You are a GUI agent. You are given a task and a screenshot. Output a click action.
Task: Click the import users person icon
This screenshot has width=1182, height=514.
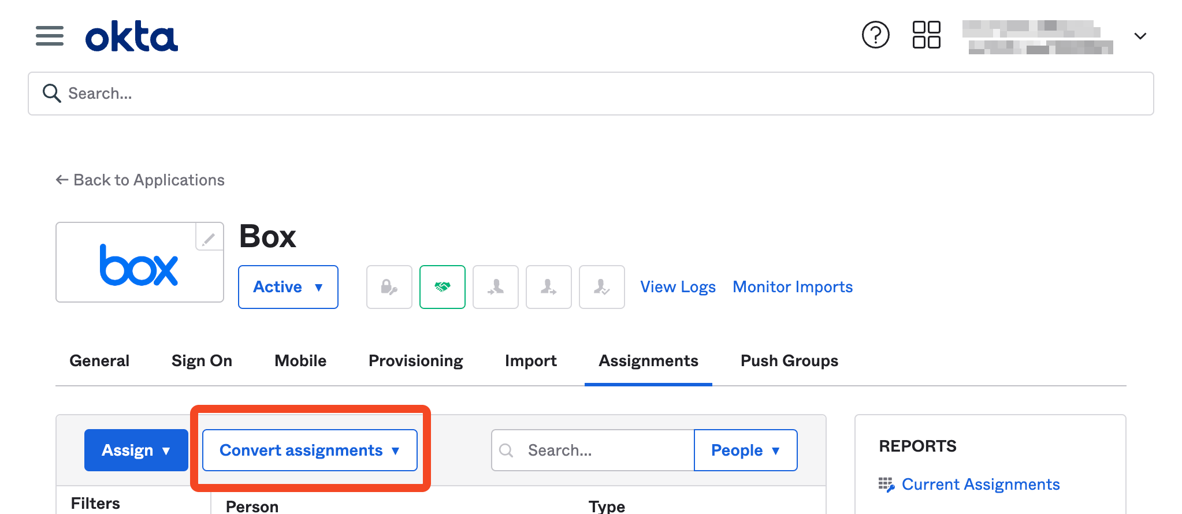(495, 287)
